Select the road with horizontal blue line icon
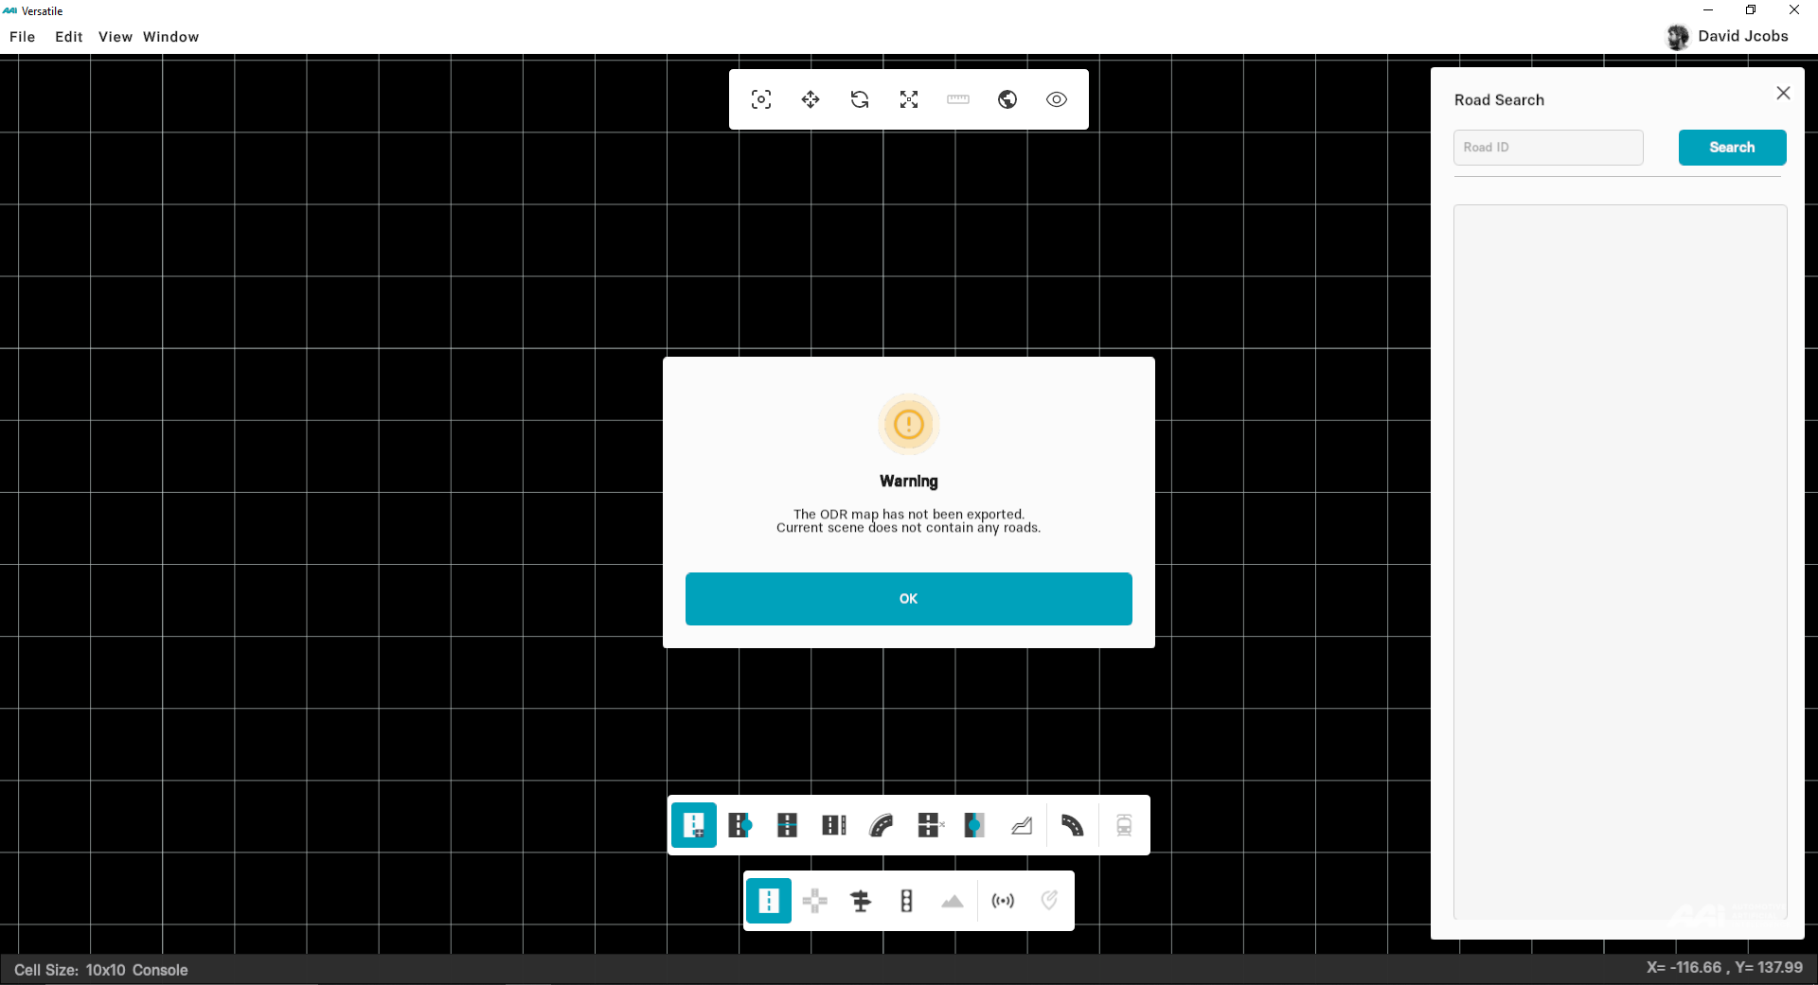1818x985 pixels. 787,825
